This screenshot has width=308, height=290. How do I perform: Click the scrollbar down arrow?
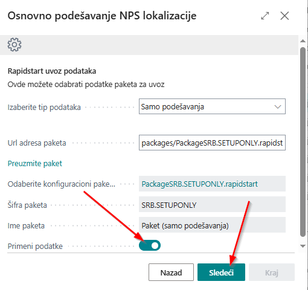pos(303,246)
